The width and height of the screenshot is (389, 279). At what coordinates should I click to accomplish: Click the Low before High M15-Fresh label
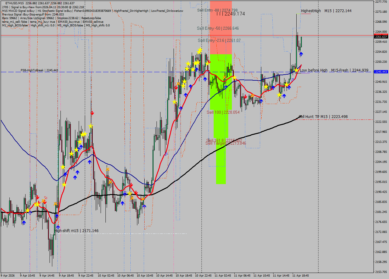[334, 70]
